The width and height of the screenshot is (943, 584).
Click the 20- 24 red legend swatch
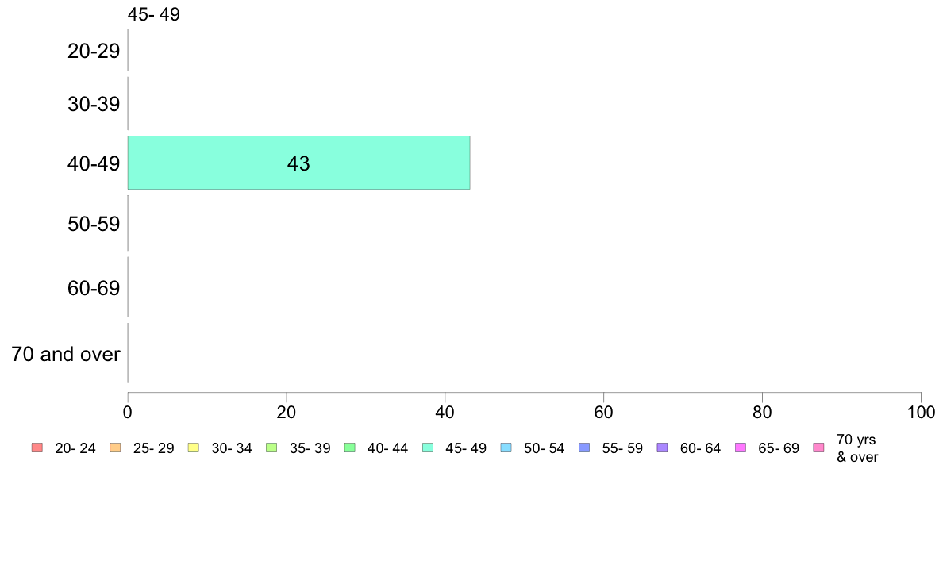point(37,448)
